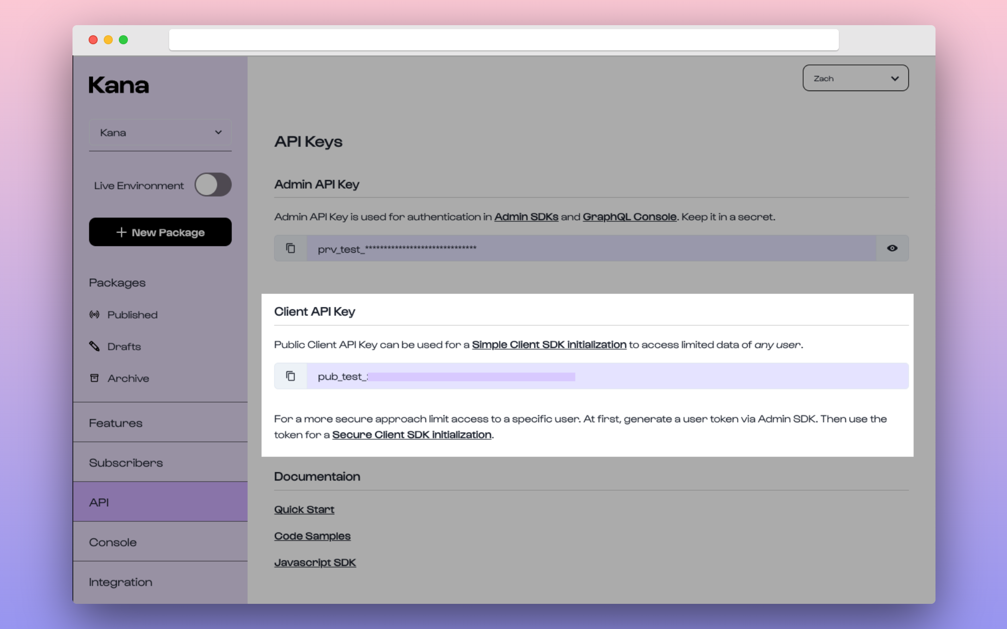The image size is (1007, 629).
Task: Open the Simple Client SDK initialization link
Action: [x=548, y=345]
